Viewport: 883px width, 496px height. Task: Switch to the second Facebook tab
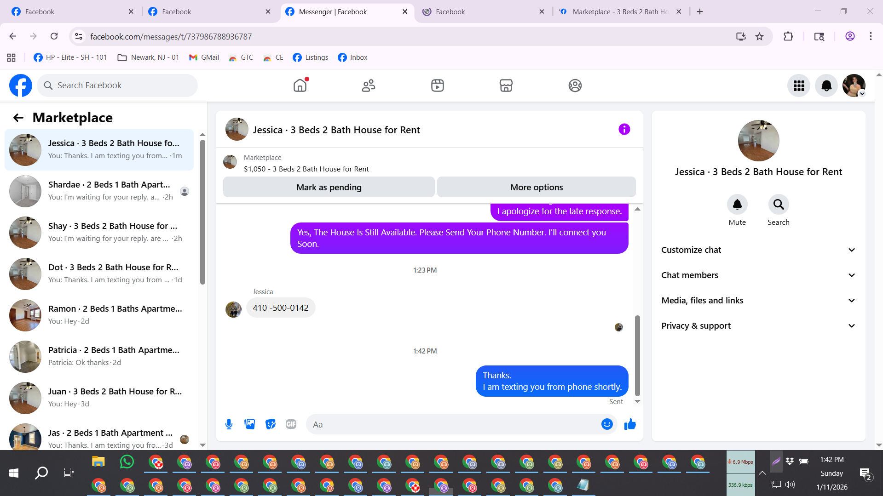coord(209,11)
